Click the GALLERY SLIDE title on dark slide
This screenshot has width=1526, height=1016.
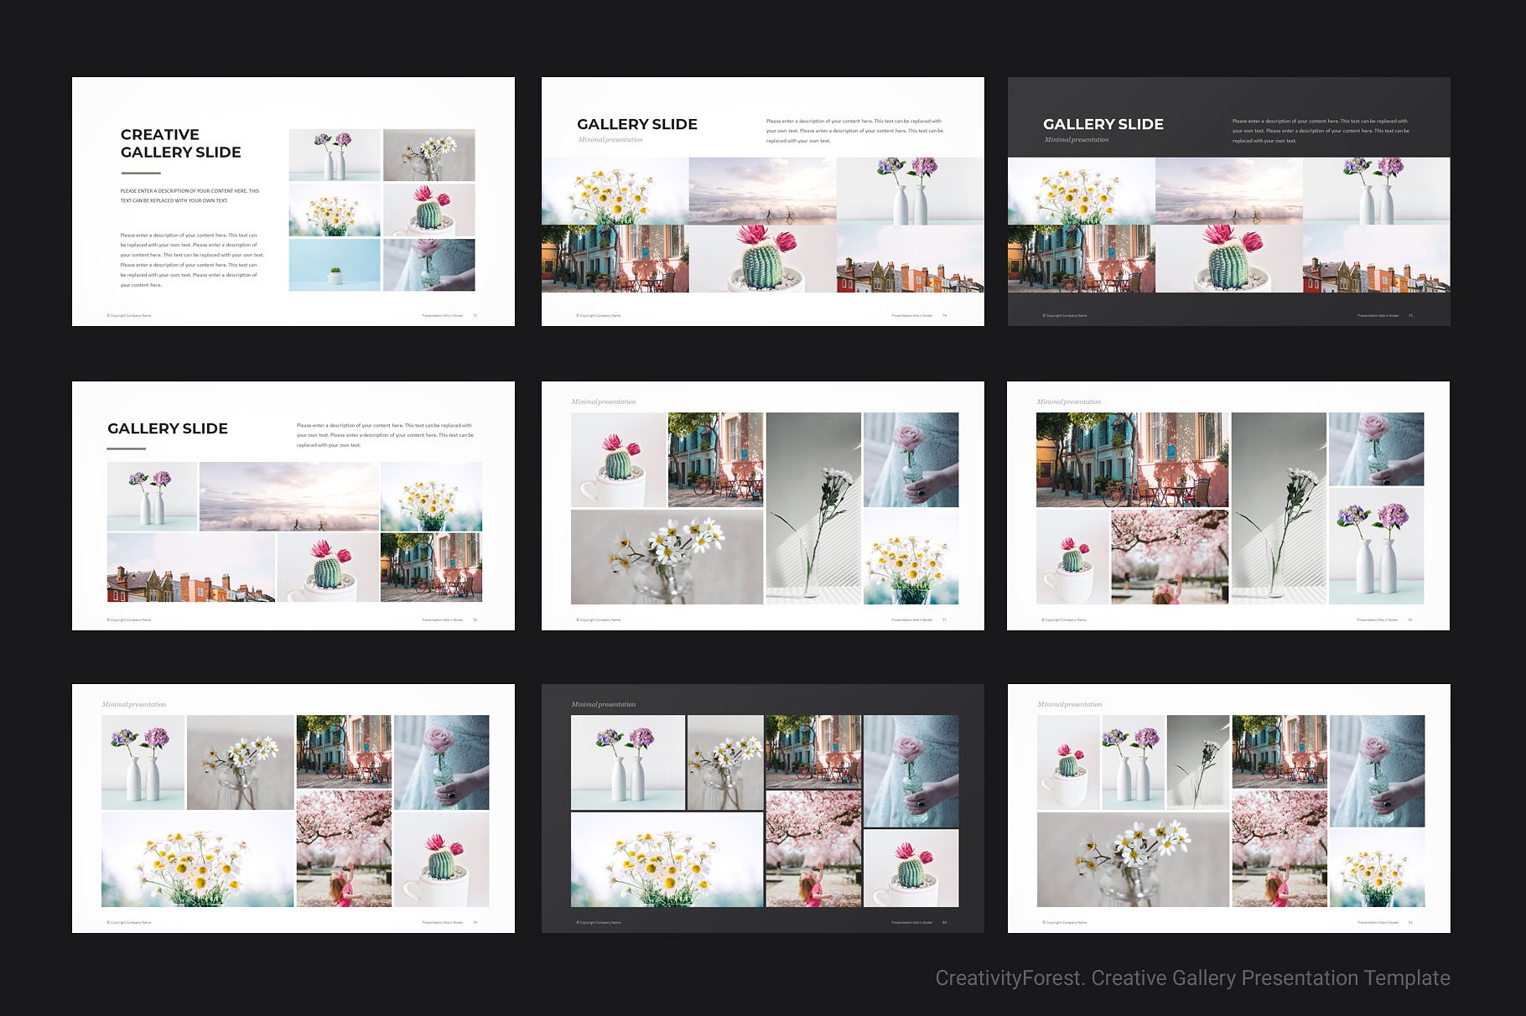coord(1103,122)
